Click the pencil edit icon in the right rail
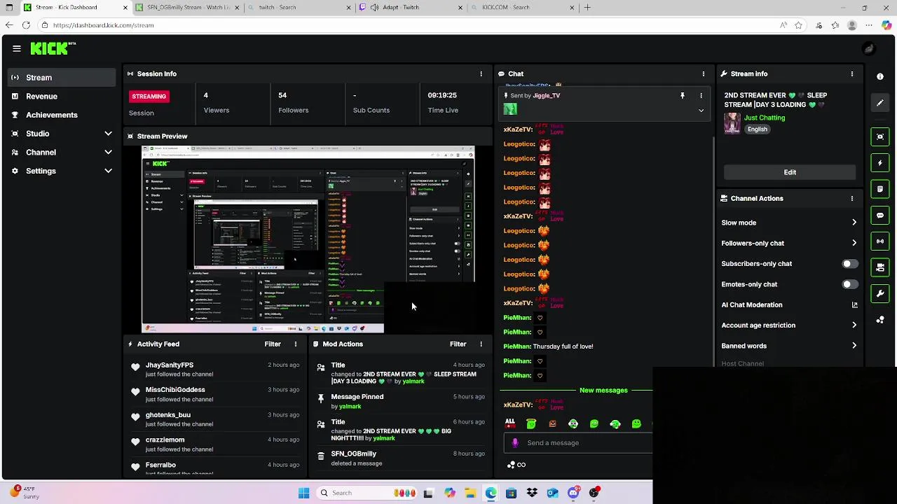The image size is (897, 504). click(x=880, y=103)
